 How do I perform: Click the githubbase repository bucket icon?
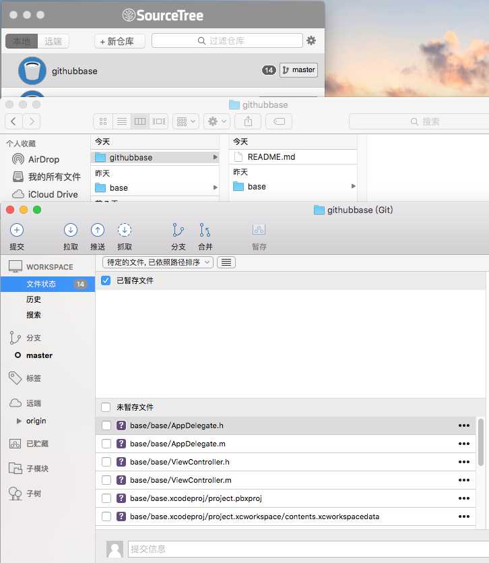[x=32, y=71]
